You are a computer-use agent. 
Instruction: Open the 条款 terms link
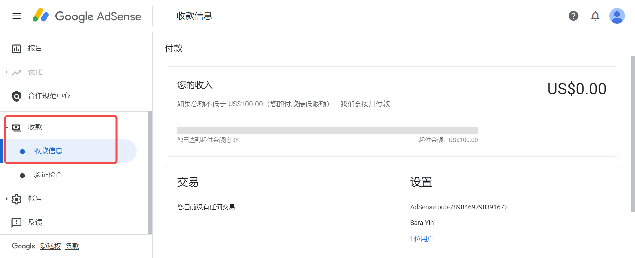coord(72,246)
